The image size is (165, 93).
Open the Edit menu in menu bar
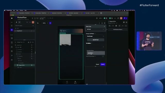[x=14, y=10]
